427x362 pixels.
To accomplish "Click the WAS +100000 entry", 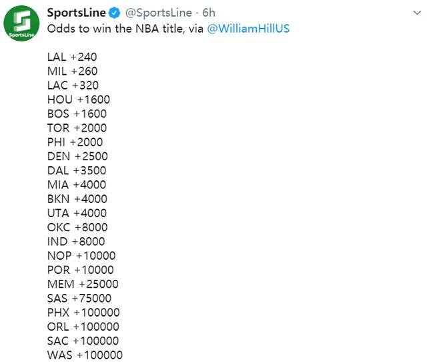I will point(85,355).
